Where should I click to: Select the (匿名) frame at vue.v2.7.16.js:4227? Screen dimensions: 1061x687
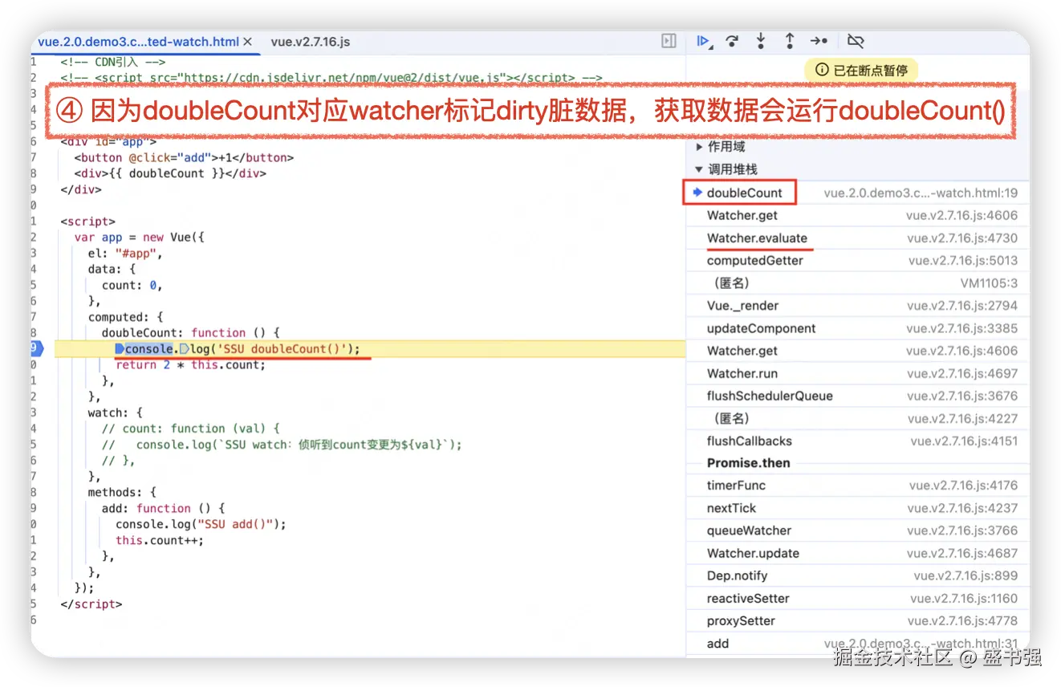[857, 418]
